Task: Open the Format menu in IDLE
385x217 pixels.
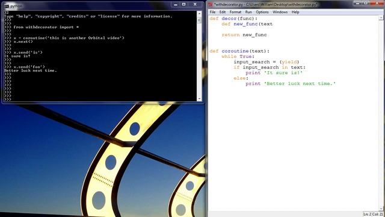Action: [235, 12]
